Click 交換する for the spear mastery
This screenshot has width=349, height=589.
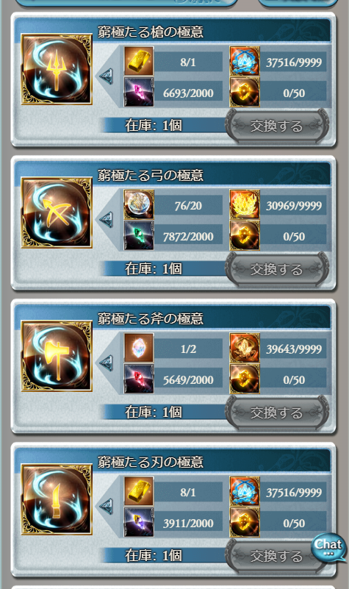click(x=277, y=126)
